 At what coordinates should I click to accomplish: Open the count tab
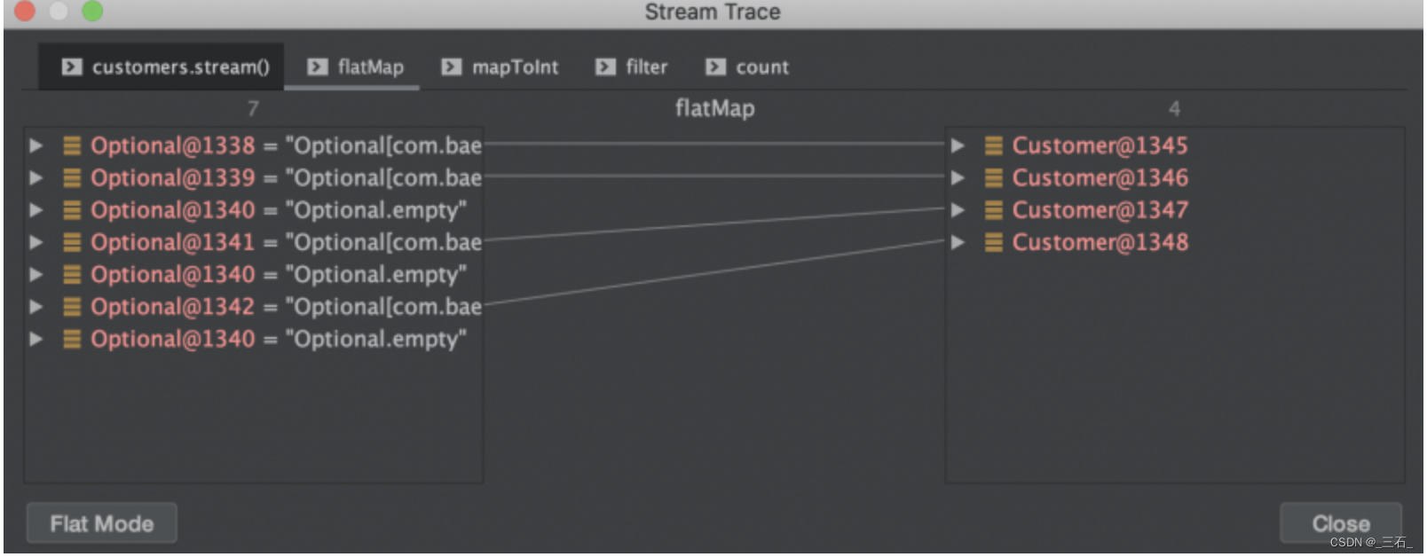tap(747, 67)
